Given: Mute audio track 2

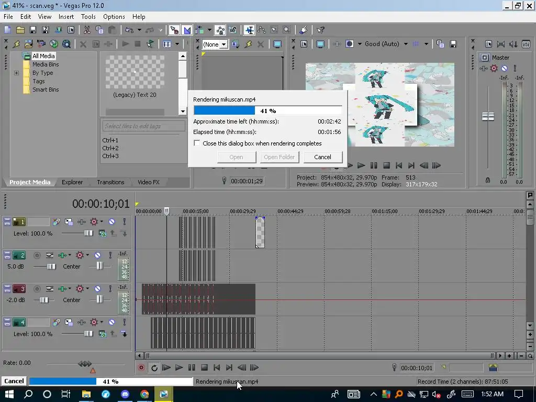Looking at the screenshot, I should 97,255.
